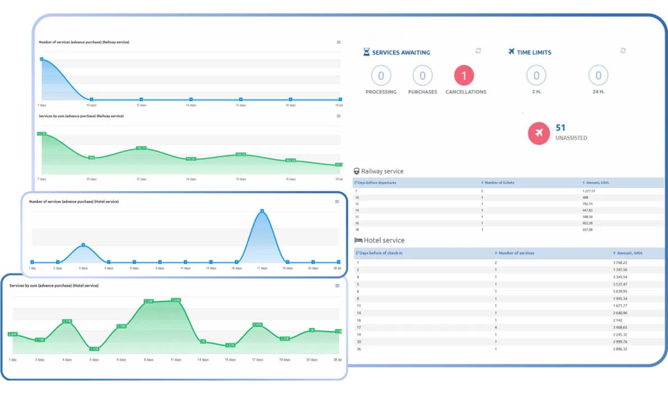Click the red airplane Unassisted icon
Screen dimensions: 668x393
coord(538,133)
